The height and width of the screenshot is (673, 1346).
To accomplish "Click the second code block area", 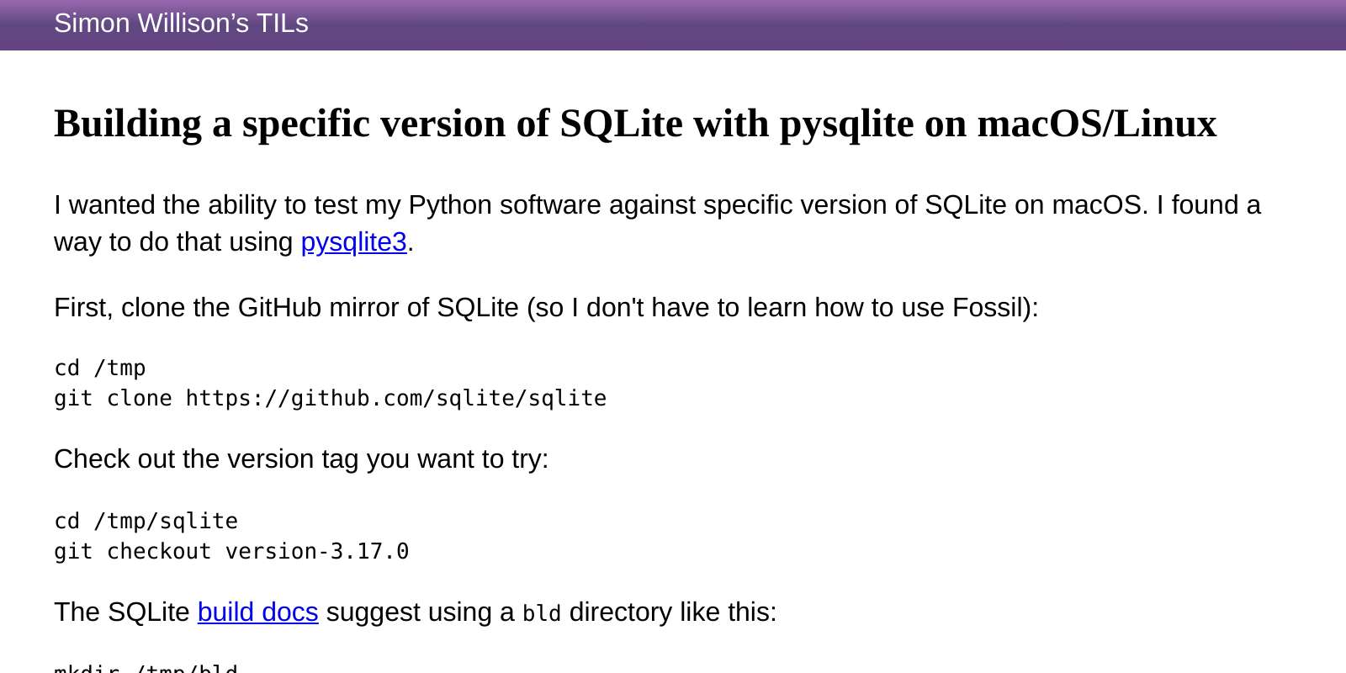I will pyautogui.click(x=231, y=536).
